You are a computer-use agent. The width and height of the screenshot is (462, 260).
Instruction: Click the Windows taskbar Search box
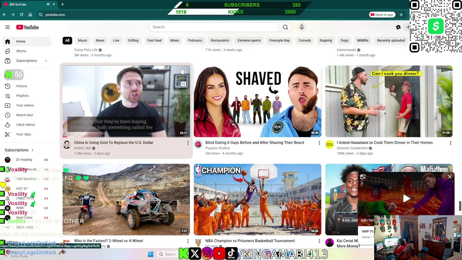(x=167, y=254)
